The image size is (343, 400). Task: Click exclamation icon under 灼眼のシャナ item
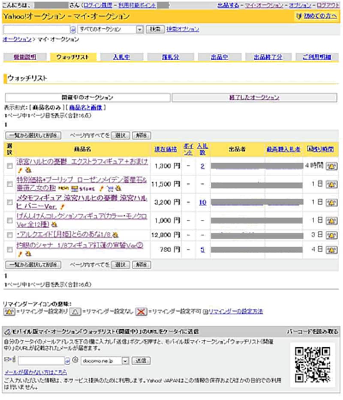[20, 254]
